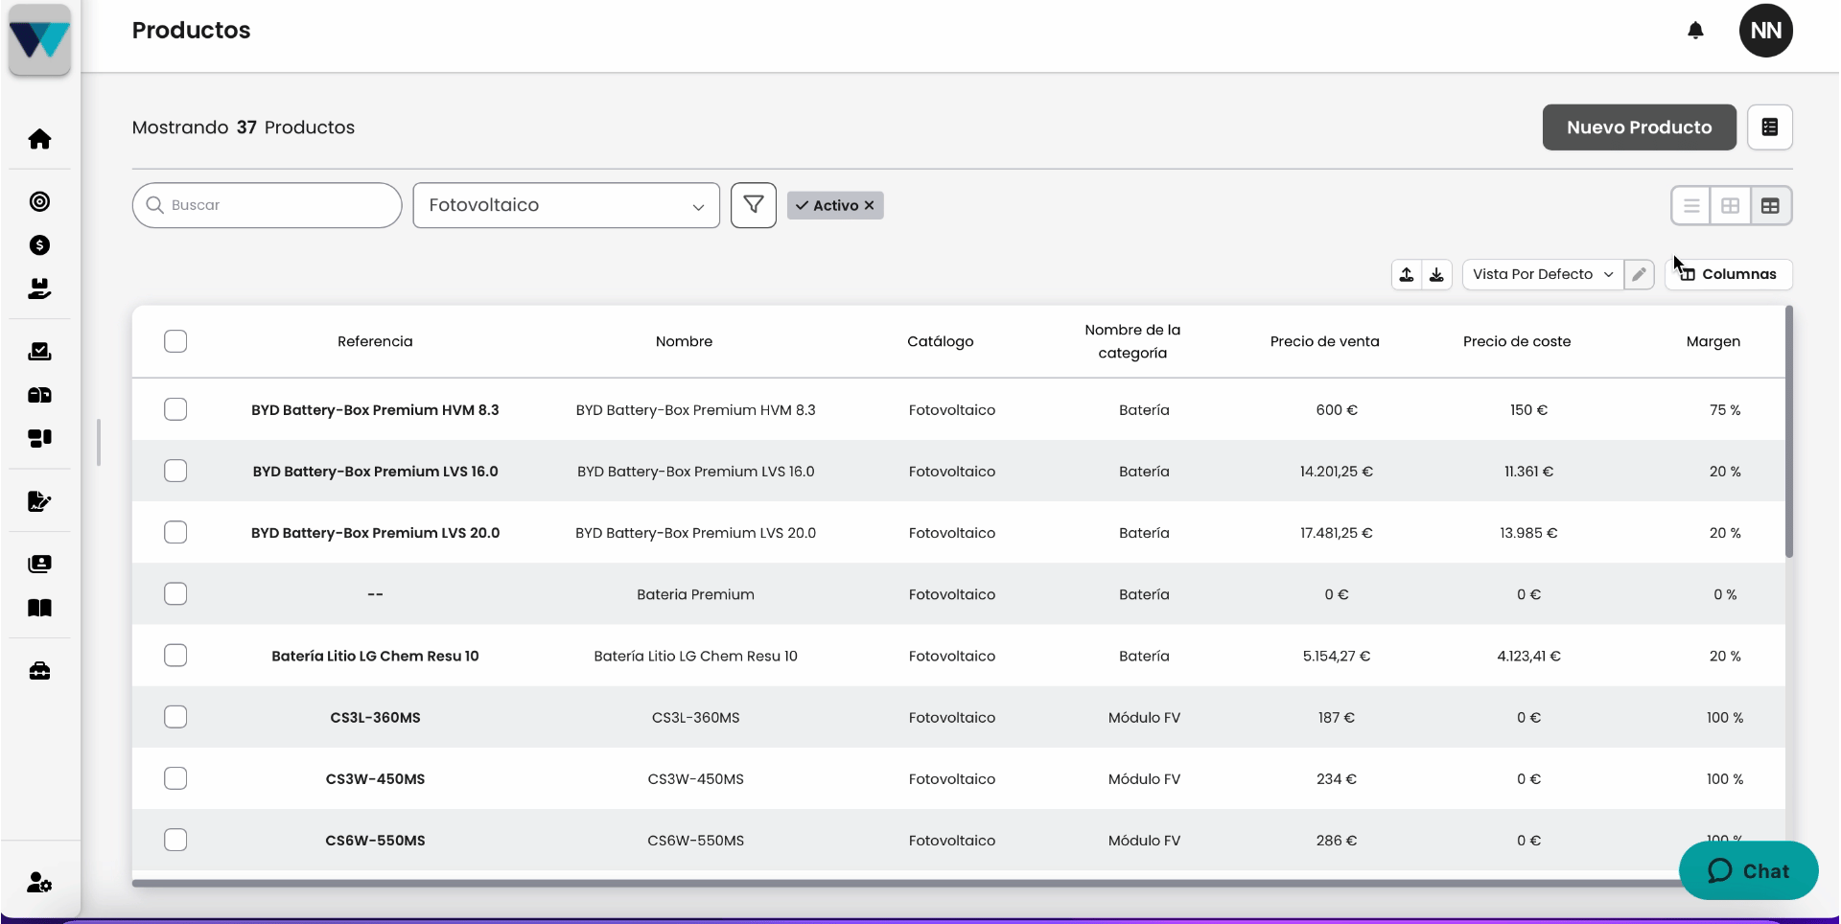The height and width of the screenshot is (924, 1841).
Task: Open the signed document sidebar icon
Action: 39,501
